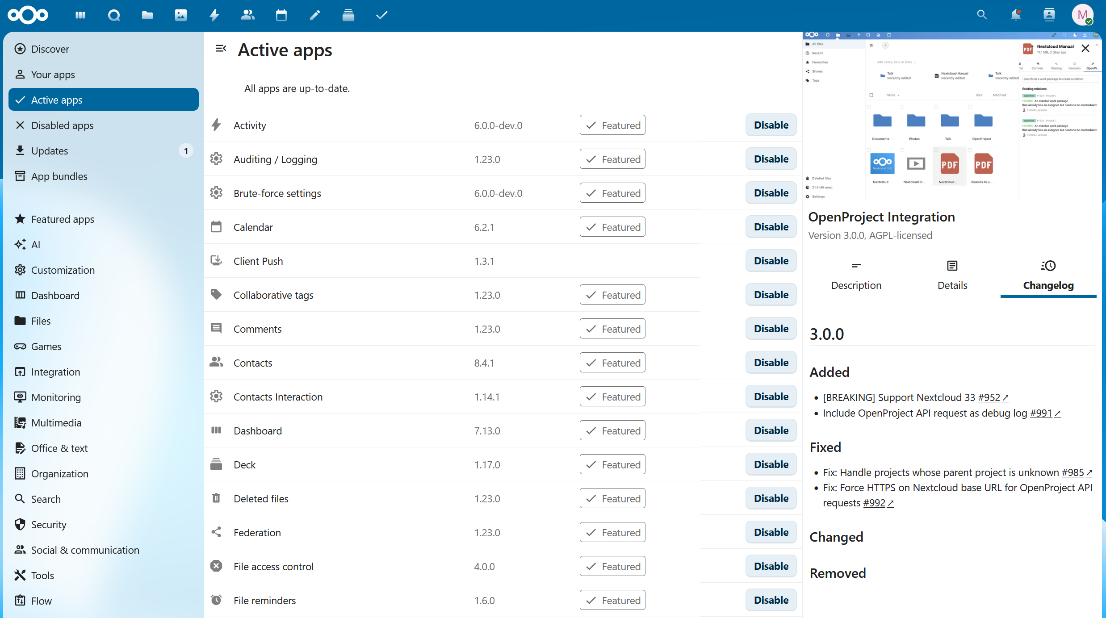Open the Notes app pencil icon
The height and width of the screenshot is (618, 1106).
314,15
